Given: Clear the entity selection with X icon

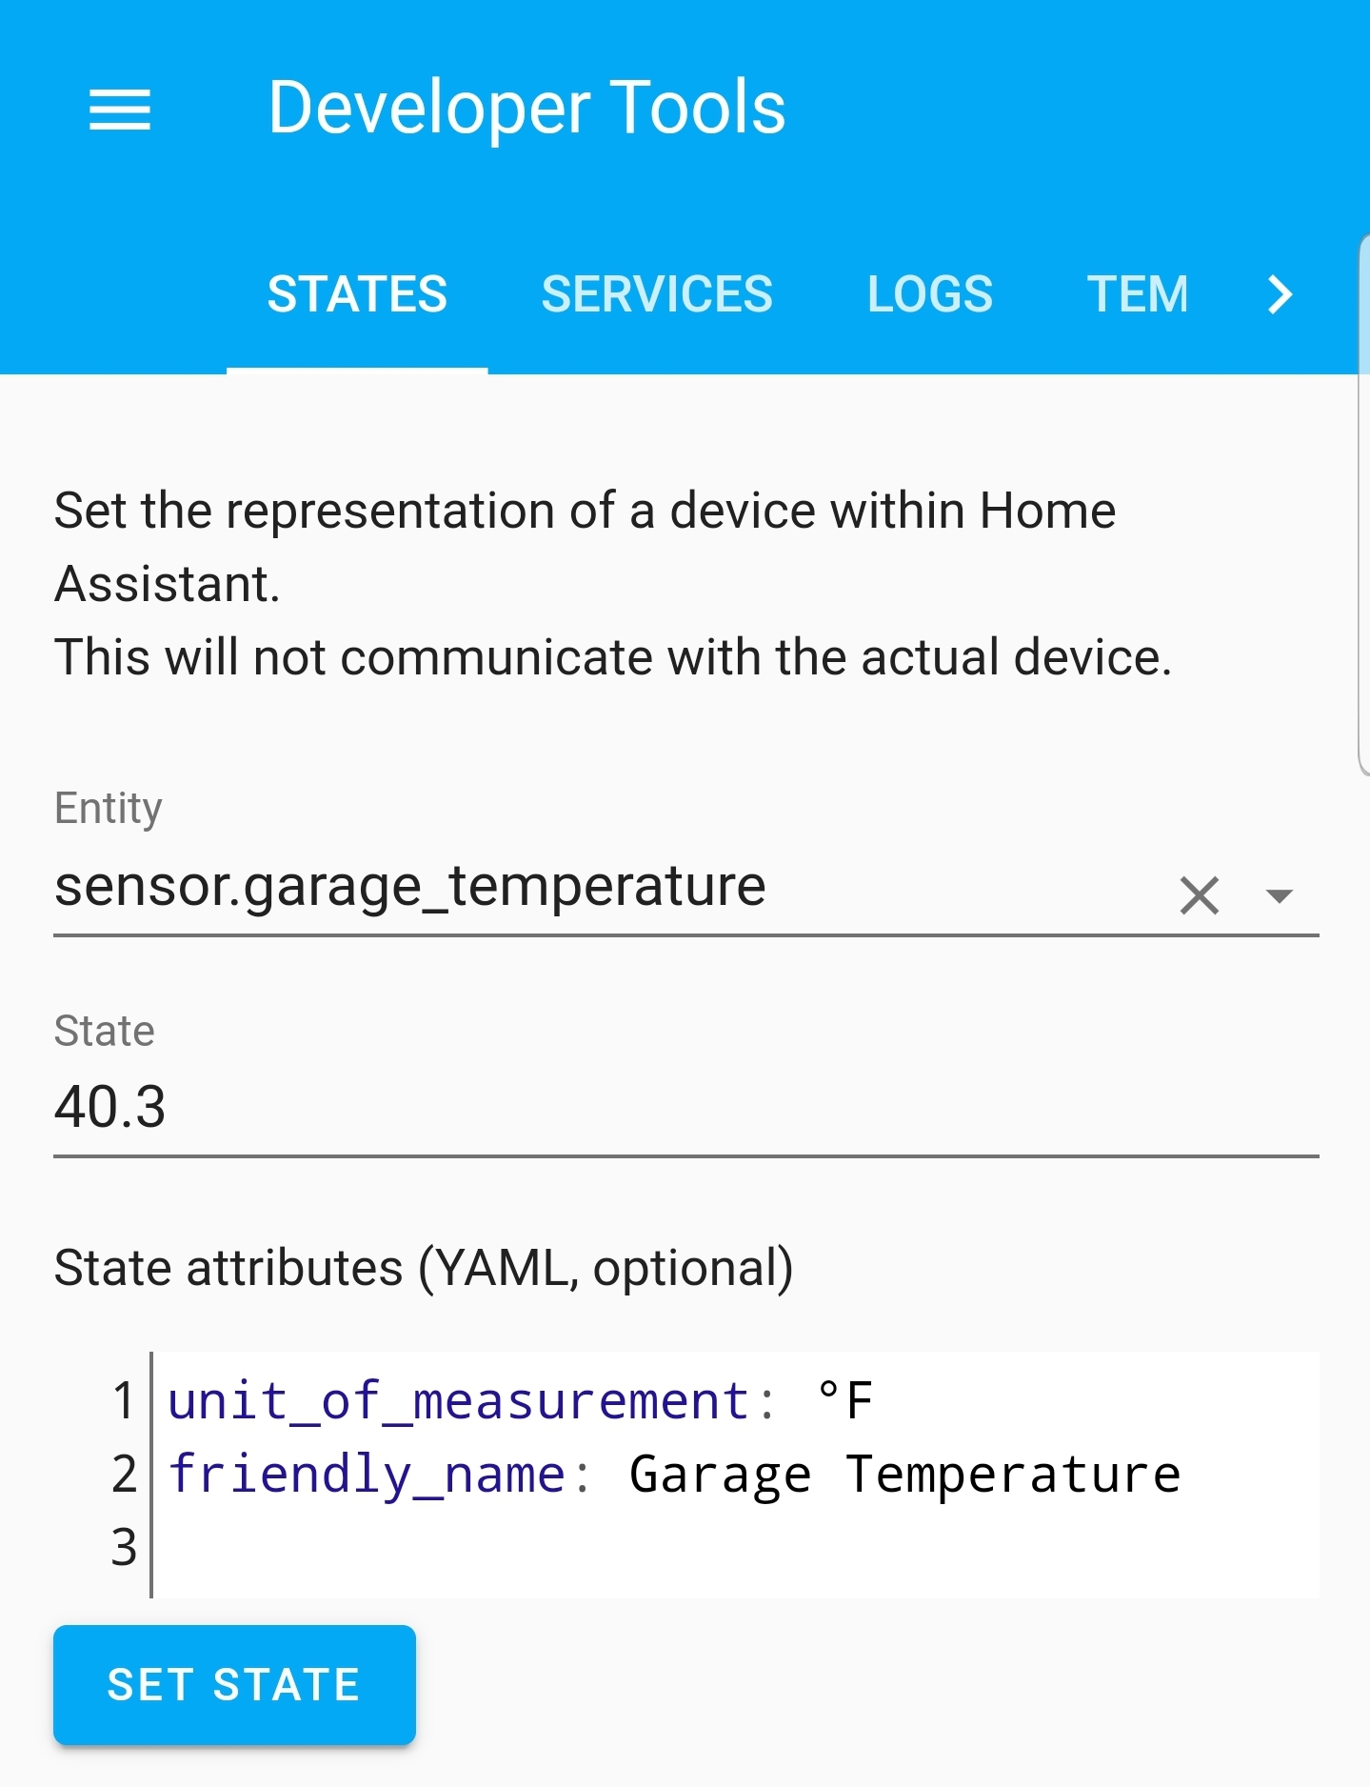Looking at the screenshot, I should click(x=1198, y=893).
